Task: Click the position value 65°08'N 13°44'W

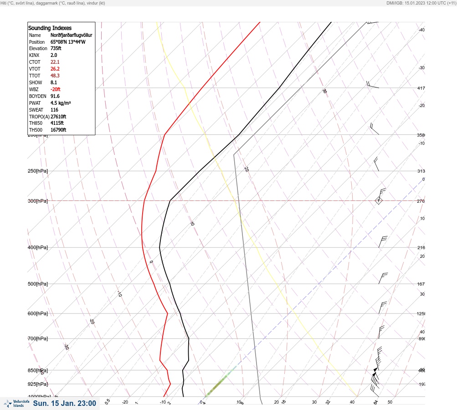Action: (x=68, y=41)
